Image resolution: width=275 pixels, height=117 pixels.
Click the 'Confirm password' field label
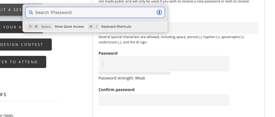116,90
